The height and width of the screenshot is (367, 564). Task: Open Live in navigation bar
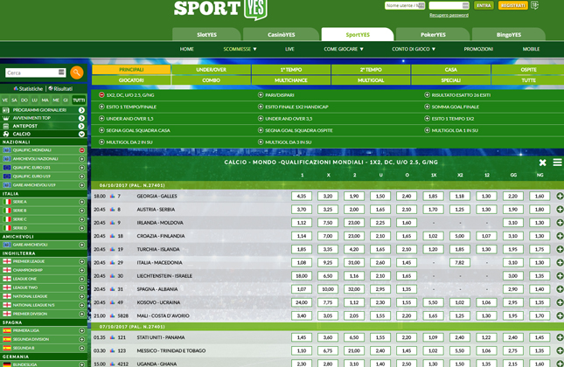[289, 49]
